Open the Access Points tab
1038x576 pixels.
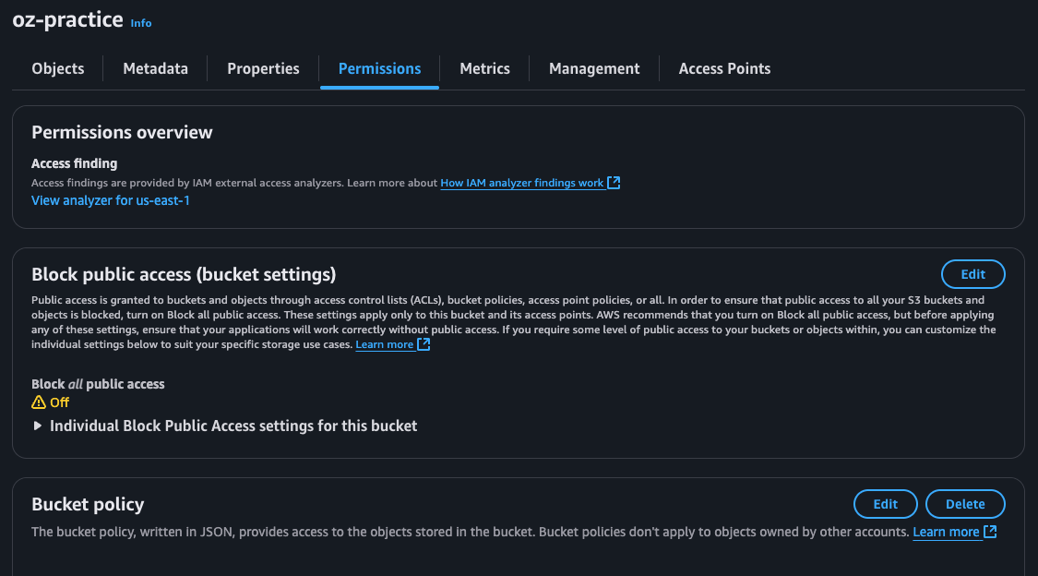click(x=724, y=68)
